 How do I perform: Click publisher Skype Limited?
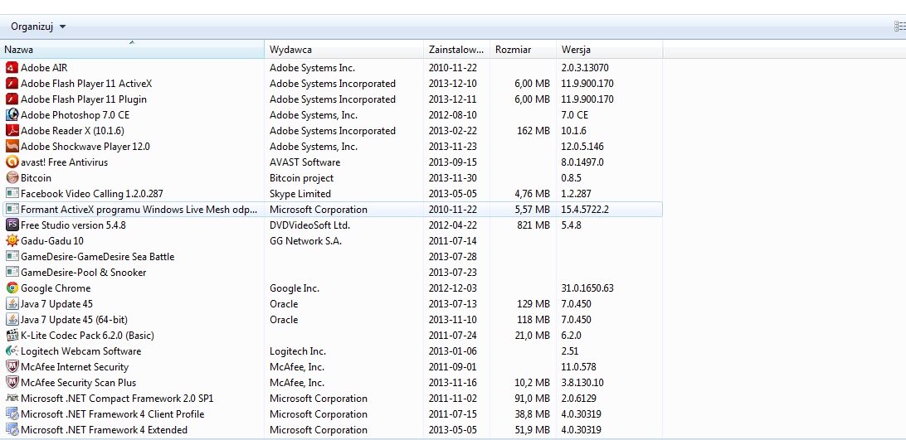coord(300,193)
